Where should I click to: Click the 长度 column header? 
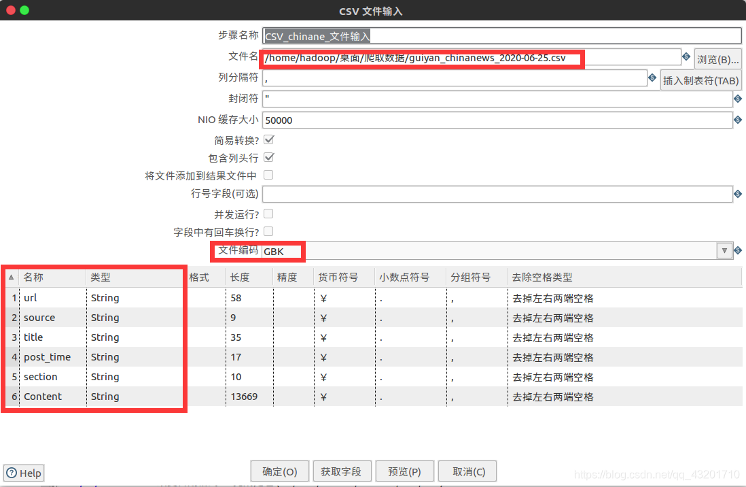249,277
